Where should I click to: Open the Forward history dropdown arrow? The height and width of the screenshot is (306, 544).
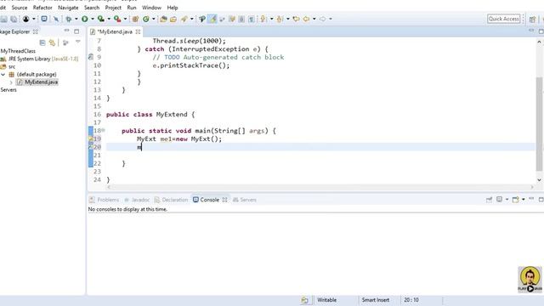coord(331,19)
